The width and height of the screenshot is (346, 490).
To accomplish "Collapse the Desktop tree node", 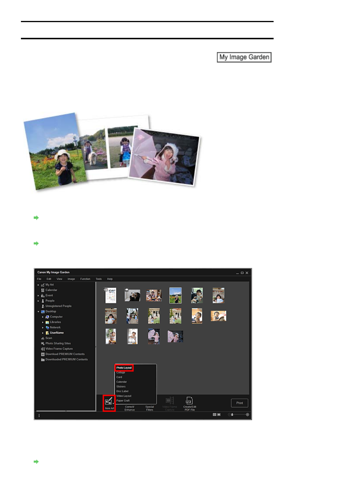I will (38, 312).
